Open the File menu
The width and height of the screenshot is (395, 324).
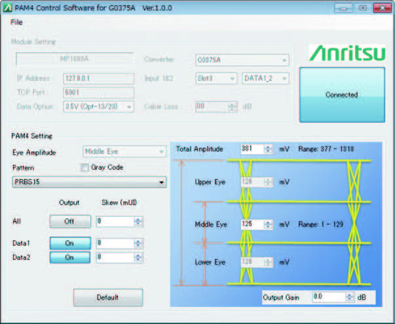(16, 22)
